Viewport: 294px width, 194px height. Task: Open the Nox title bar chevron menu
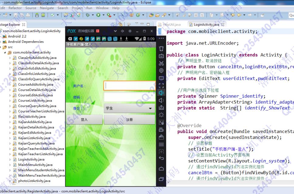115,31
